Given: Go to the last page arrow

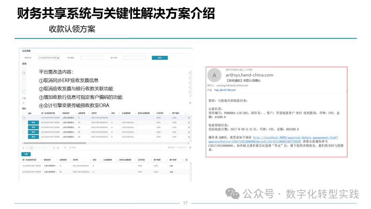Looking at the screenshot, I should click(x=58, y=148).
